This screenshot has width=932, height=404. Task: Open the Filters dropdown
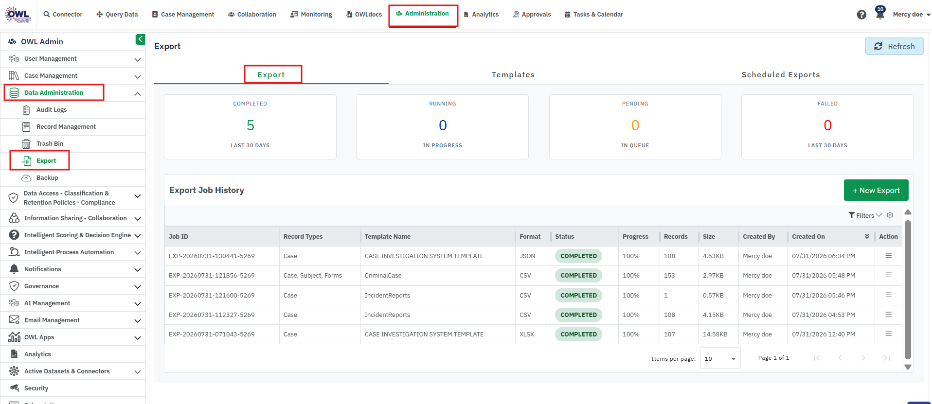tap(865, 215)
